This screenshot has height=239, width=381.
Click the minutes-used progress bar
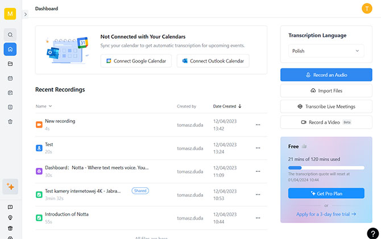[x=326, y=167]
